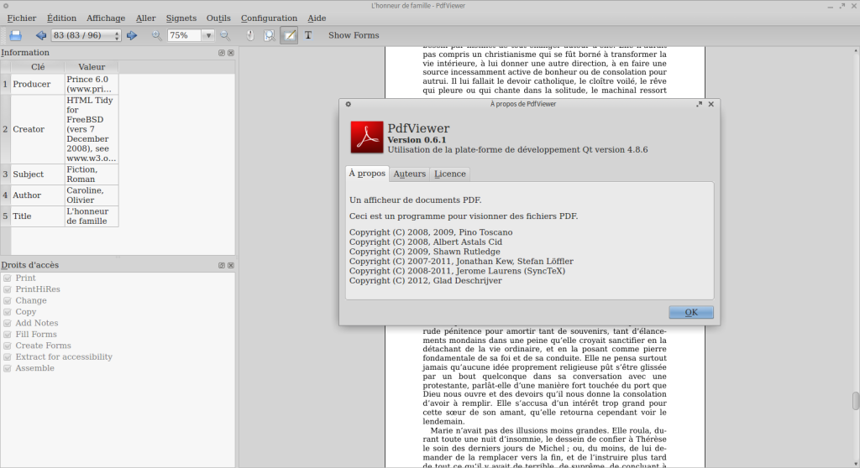Viewport: 860px width, 468px height.
Task: Click the page number stepper arrows
Action: 117,35
